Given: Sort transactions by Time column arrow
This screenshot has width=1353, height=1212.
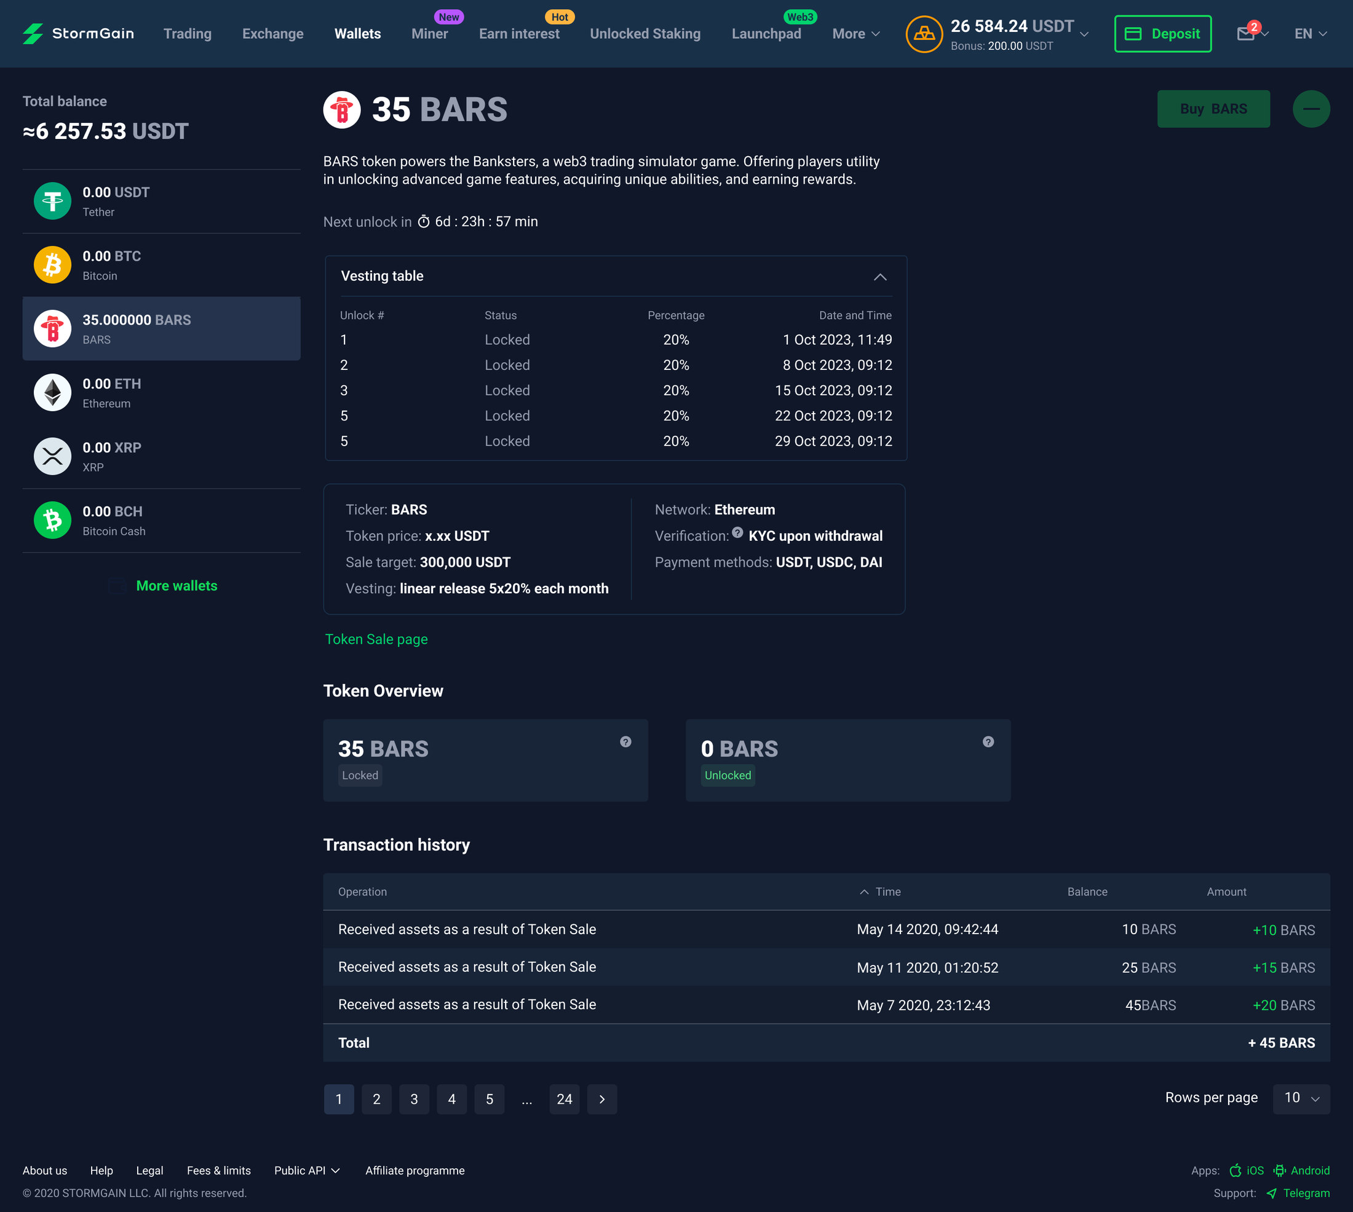Looking at the screenshot, I should [864, 892].
